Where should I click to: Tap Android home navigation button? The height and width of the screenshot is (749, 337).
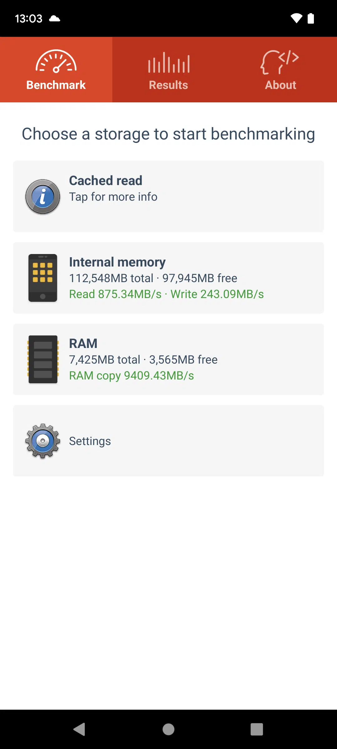[168, 729]
